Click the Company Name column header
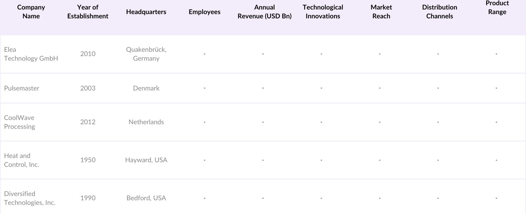Screen dimensions: 526x214 pos(31,12)
